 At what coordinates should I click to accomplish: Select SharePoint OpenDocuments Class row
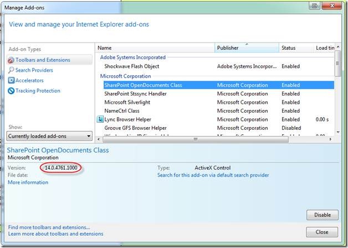[x=219, y=85]
